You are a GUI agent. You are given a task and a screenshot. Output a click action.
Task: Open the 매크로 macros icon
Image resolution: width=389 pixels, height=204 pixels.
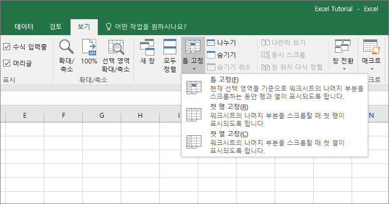(371, 47)
